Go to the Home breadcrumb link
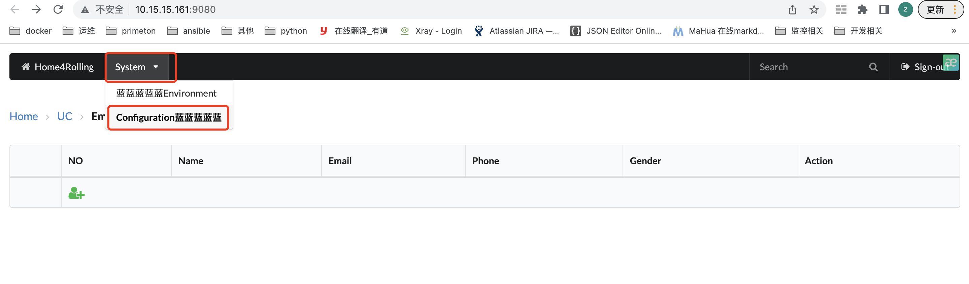Image resolution: width=969 pixels, height=284 pixels. pos(24,116)
